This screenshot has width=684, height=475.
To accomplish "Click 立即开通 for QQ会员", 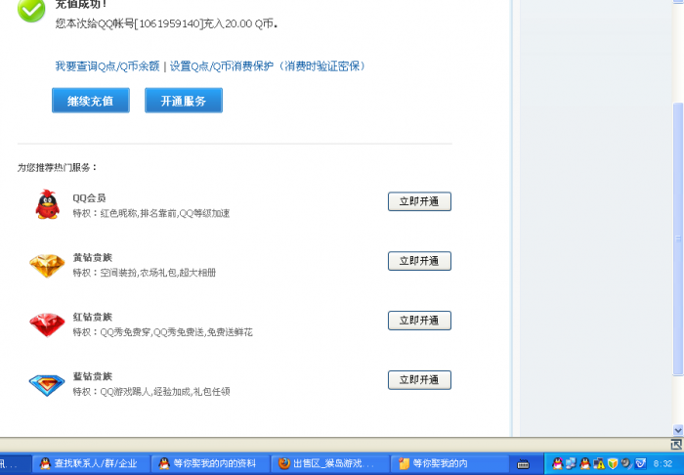I will point(419,201).
